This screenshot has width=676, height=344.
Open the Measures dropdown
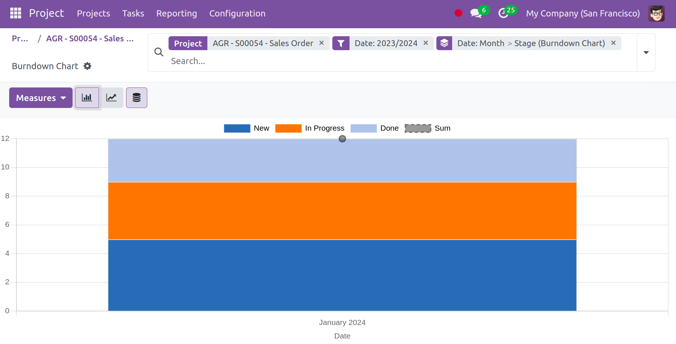coord(41,98)
